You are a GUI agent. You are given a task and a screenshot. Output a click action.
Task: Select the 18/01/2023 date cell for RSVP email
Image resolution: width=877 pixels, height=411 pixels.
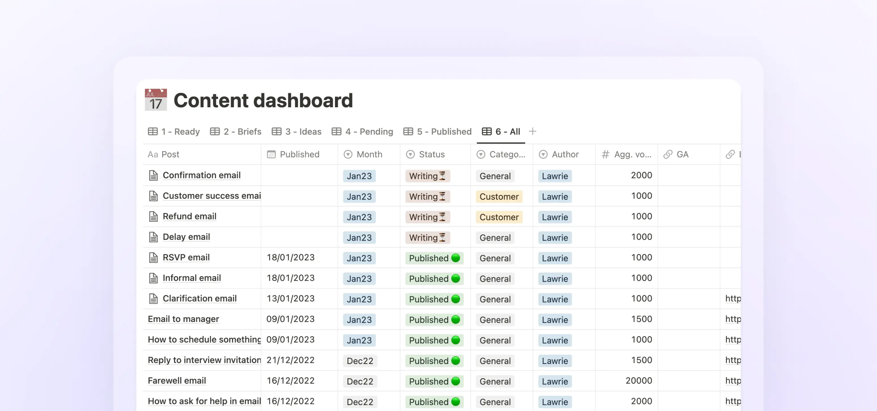(x=290, y=258)
